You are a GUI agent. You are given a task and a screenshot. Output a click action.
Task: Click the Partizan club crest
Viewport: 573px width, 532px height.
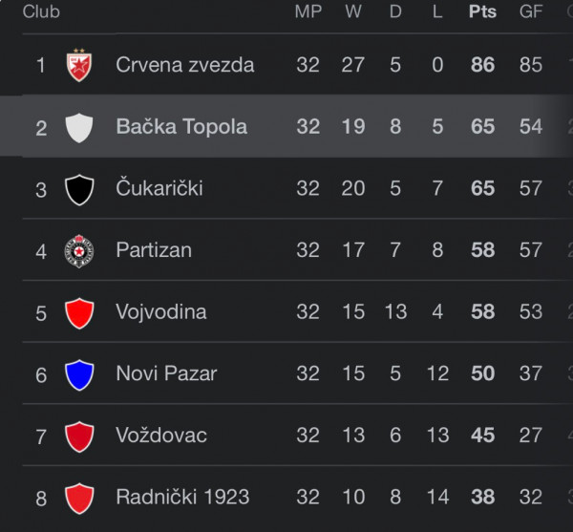point(79,251)
